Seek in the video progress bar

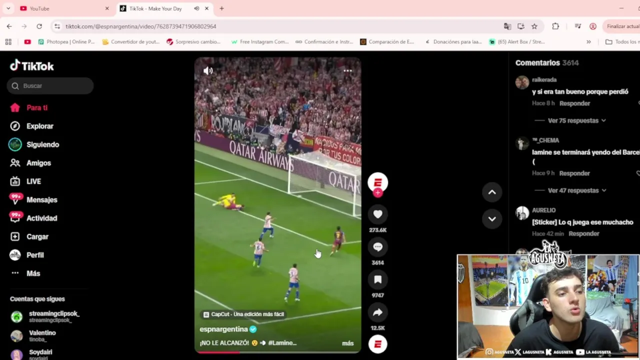[277, 352]
